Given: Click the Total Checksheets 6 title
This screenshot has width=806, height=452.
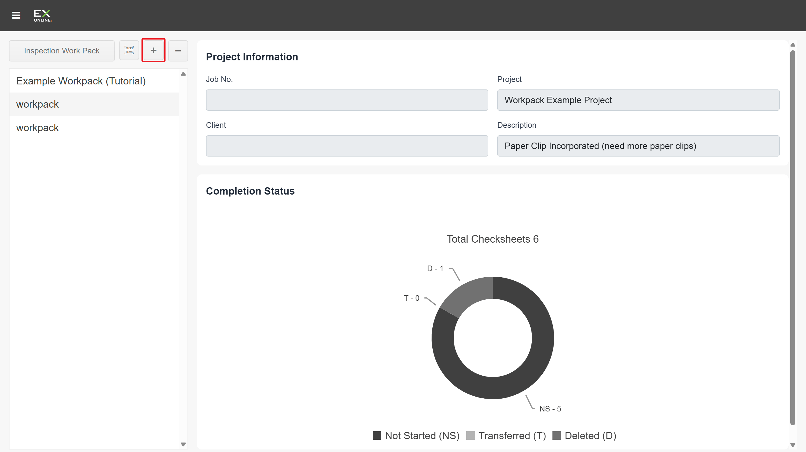Looking at the screenshot, I should tap(493, 239).
